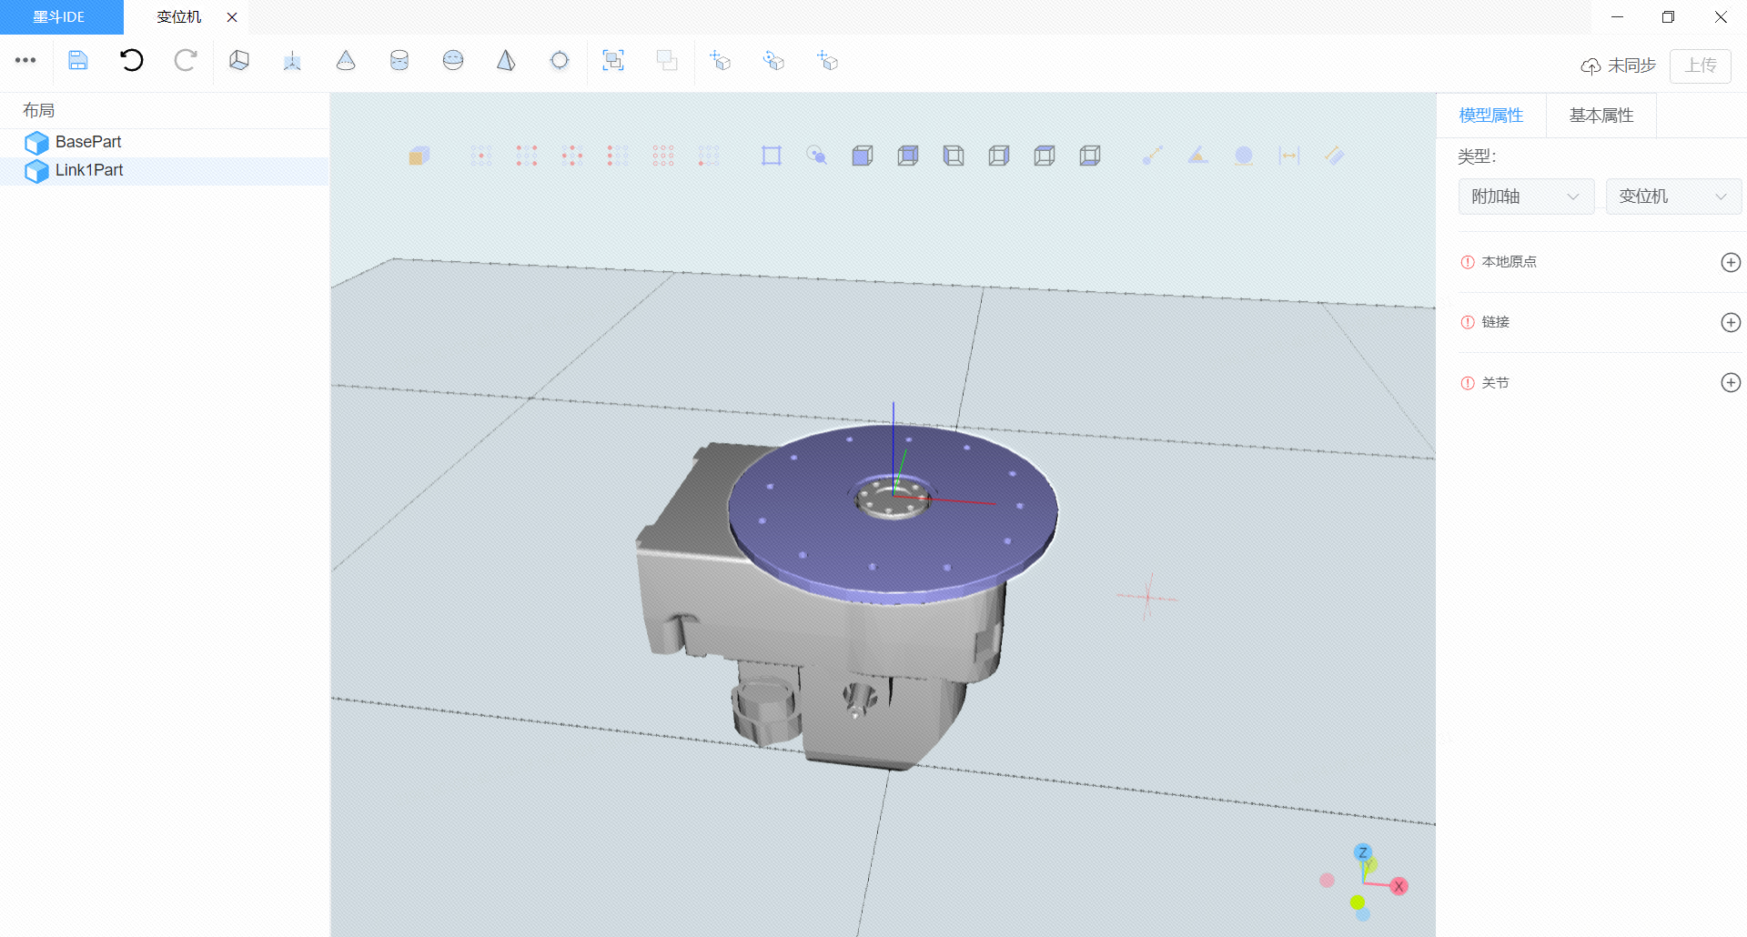
Task: Open the 变位机 subtype dropdown
Action: tap(1672, 196)
